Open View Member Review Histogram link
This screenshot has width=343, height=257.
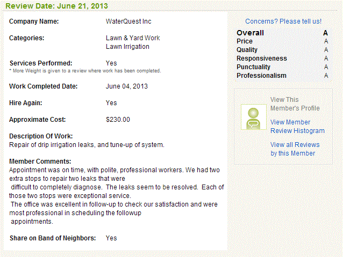pos(297,127)
